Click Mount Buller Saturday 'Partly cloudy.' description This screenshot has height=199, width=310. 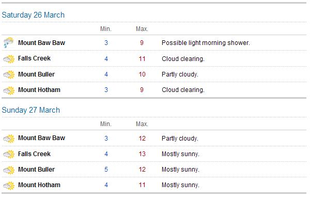point(180,74)
